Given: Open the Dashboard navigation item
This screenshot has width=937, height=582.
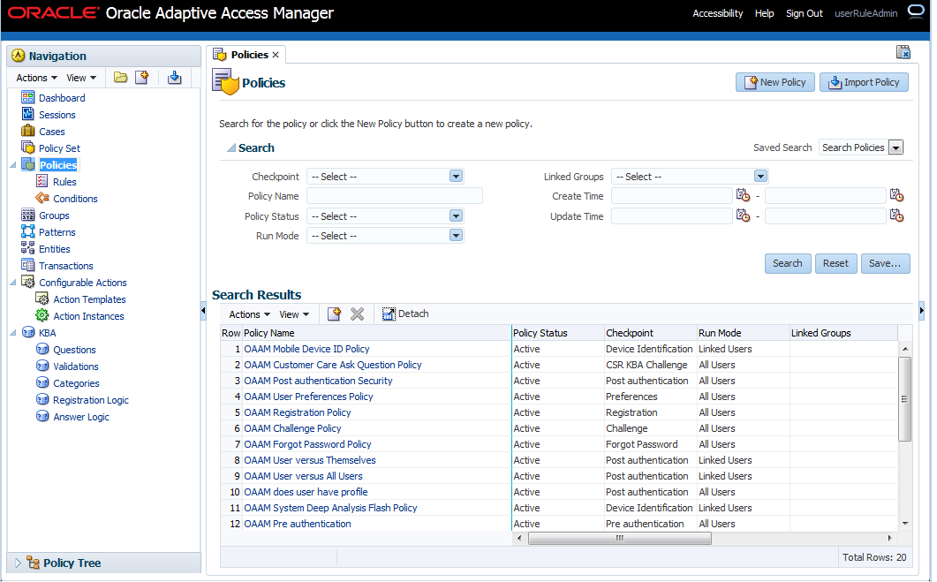Looking at the screenshot, I should tap(62, 98).
